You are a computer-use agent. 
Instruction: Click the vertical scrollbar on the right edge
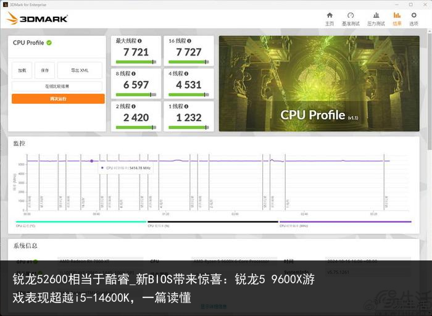tap(430, 91)
